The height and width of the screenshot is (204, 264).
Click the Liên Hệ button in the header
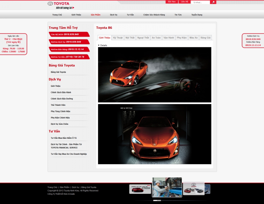184,2
